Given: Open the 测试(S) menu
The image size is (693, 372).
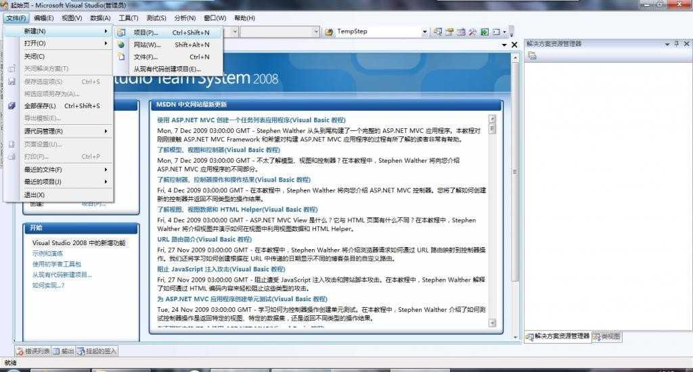Looking at the screenshot, I should 156,18.
